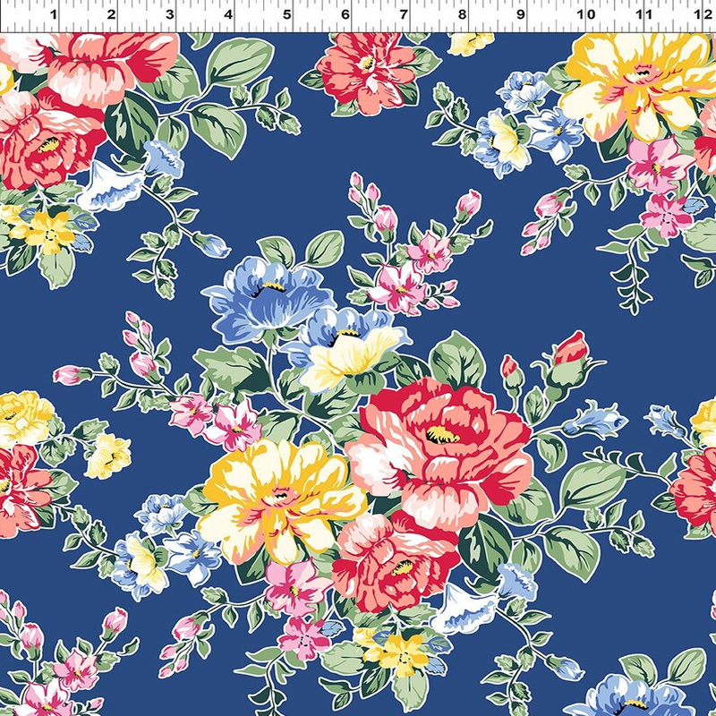Click the ruler number 7
Screen dimensions: 716x716
click(x=404, y=14)
